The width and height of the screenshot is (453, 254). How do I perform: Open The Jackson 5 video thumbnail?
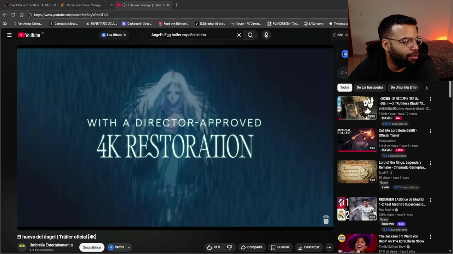click(357, 244)
